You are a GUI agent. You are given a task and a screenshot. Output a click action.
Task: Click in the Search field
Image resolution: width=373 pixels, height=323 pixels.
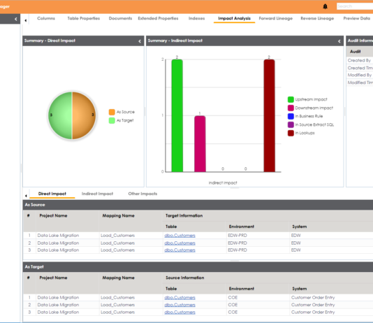355,6
